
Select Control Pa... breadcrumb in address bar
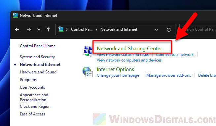click(x=82, y=29)
